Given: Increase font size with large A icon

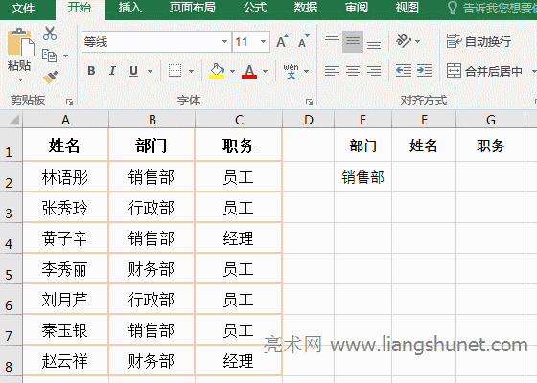Looking at the screenshot, I should (282, 42).
